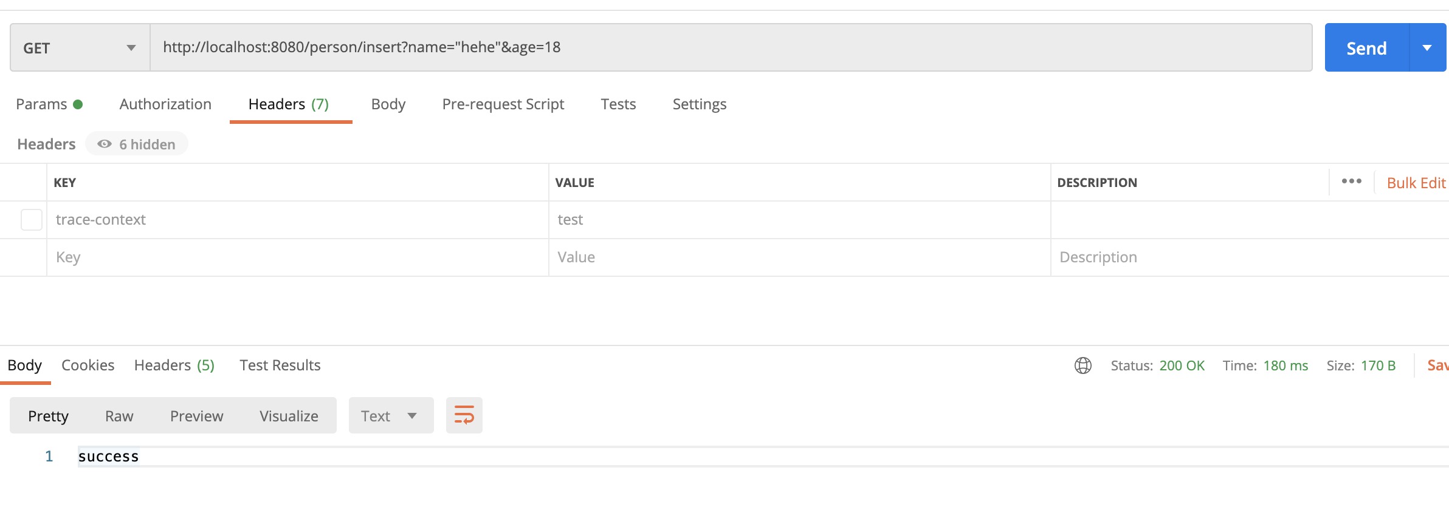Open the Pre-request Script tab
The width and height of the screenshot is (1449, 510).
pyautogui.click(x=503, y=104)
